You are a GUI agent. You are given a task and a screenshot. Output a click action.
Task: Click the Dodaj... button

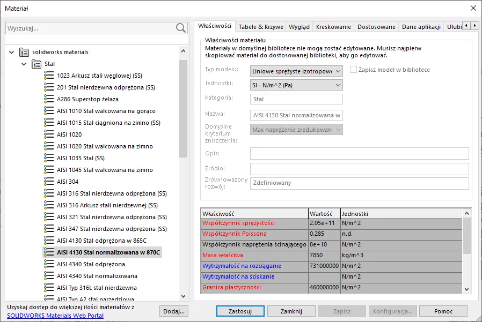[174, 311]
